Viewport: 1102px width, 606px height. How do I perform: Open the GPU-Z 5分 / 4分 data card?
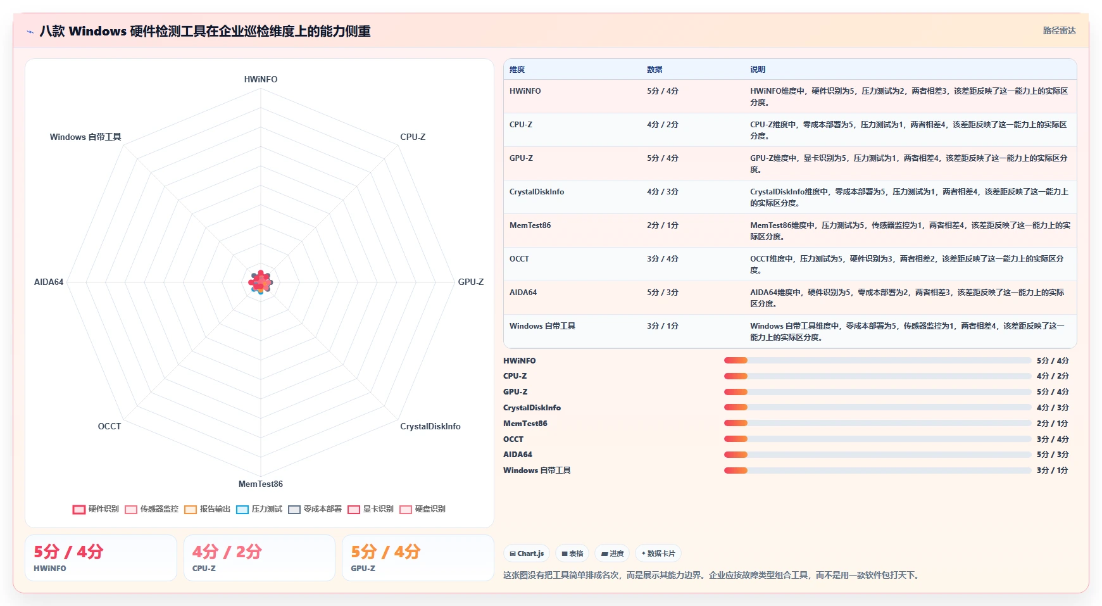[x=418, y=558]
